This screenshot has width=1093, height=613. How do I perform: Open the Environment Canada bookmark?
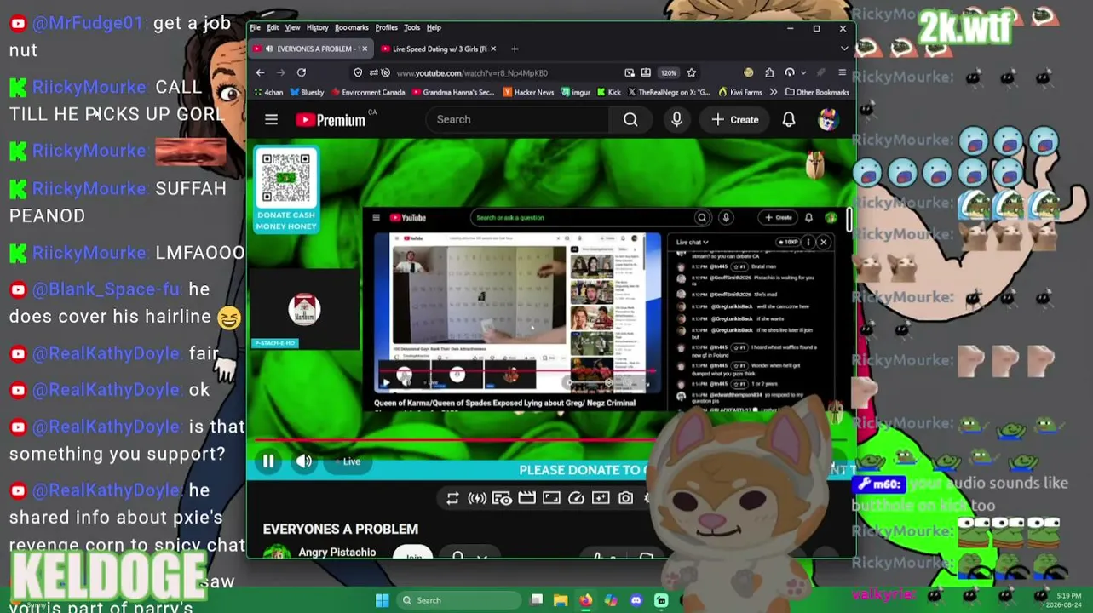368,92
